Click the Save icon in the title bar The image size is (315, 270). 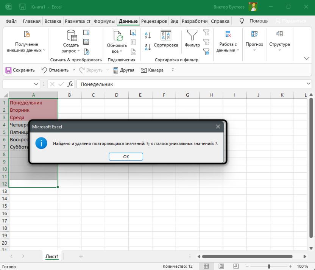point(22,7)
